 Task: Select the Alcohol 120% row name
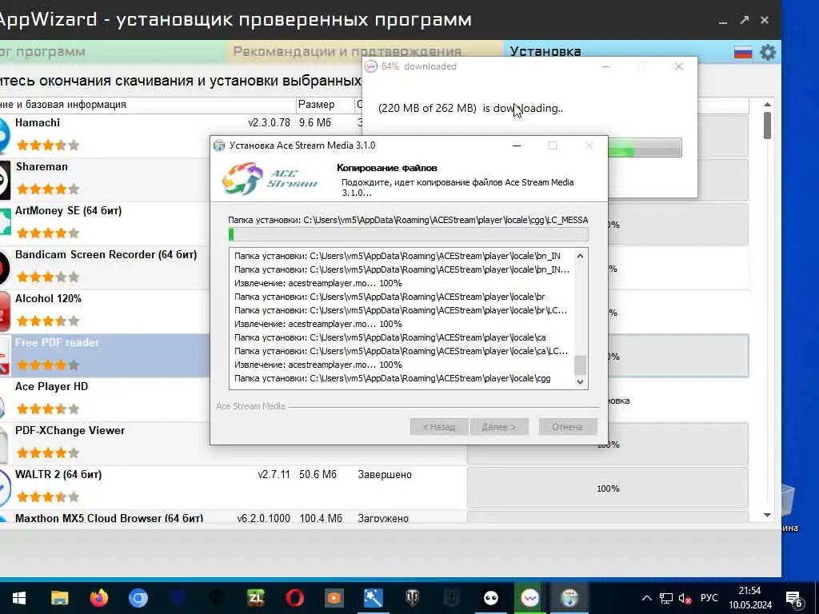pyautogui.click(x=48, y=299)
